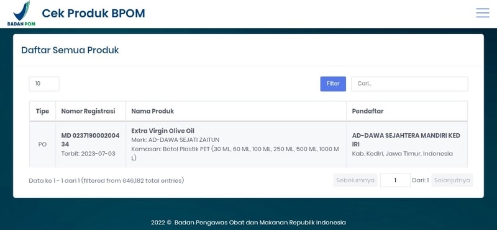497x230 pixels.
Task: Select the AD-DAWA SEJAHTERA MANDIRI KEDIRI registrant
Action: (x=406, y=140)
